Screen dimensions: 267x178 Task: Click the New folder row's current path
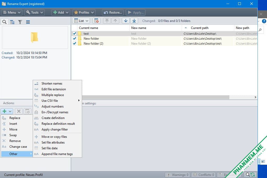202,39
